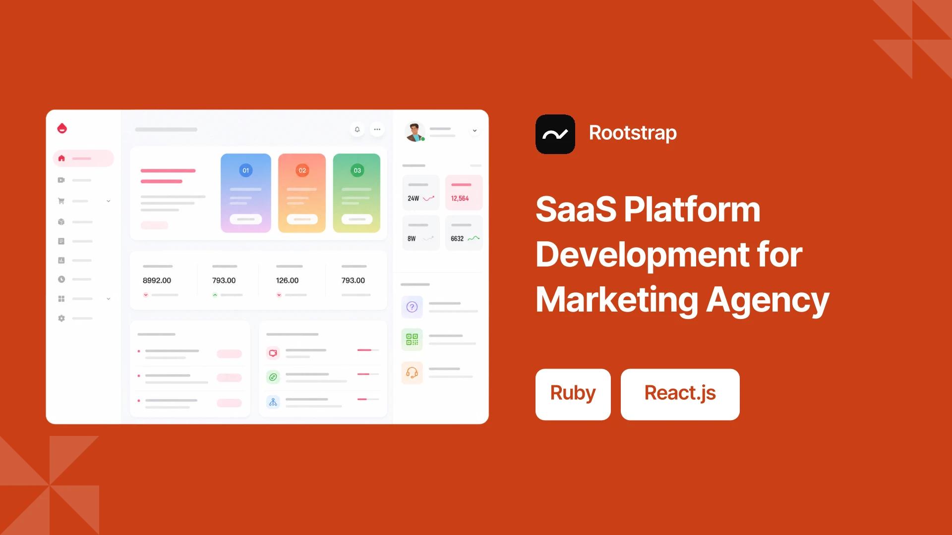This screenshot has height=535, width=952.
Task: Select the cube package sidebar icon
Action: (61, 222)
